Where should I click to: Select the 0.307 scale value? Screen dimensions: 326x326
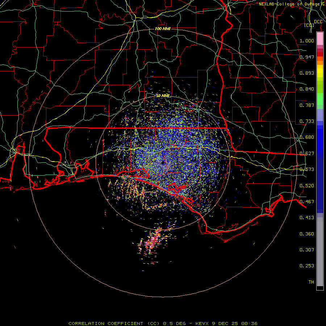pos(307,250)
